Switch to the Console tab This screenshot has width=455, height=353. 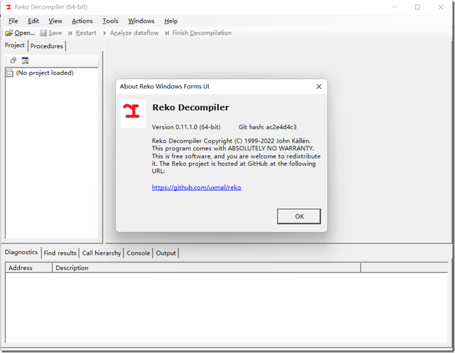click(138, 253)
